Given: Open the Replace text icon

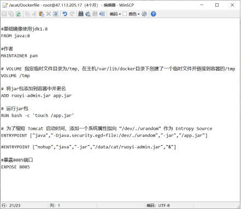Looking at the screenshot, I should point(88,14).
